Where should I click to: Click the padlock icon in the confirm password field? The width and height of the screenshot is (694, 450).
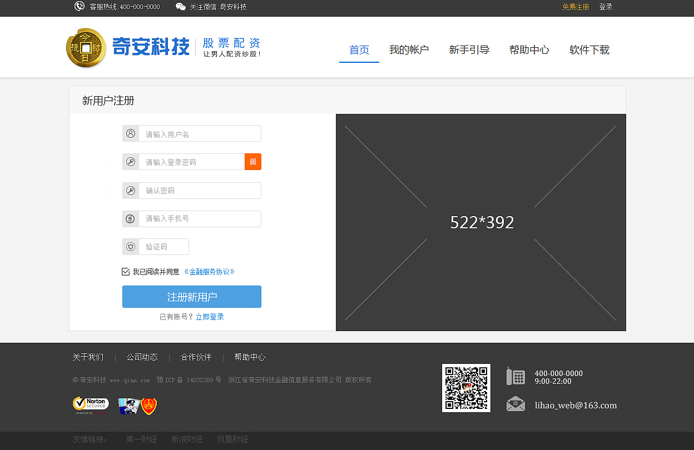tap(131, 190)
